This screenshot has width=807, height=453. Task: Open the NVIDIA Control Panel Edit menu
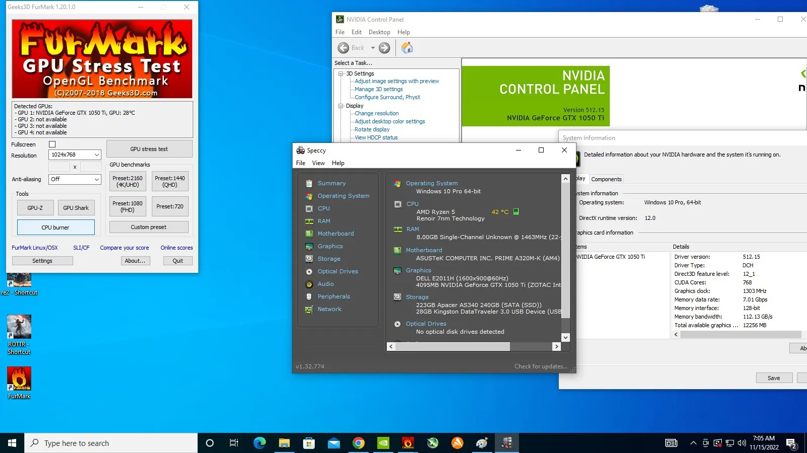click(x=357, y=32)
